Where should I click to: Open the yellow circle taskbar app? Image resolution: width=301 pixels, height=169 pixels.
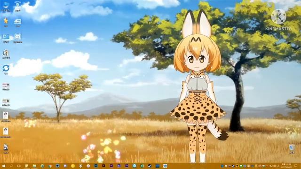pyautogui.click(x=73, y=166)
